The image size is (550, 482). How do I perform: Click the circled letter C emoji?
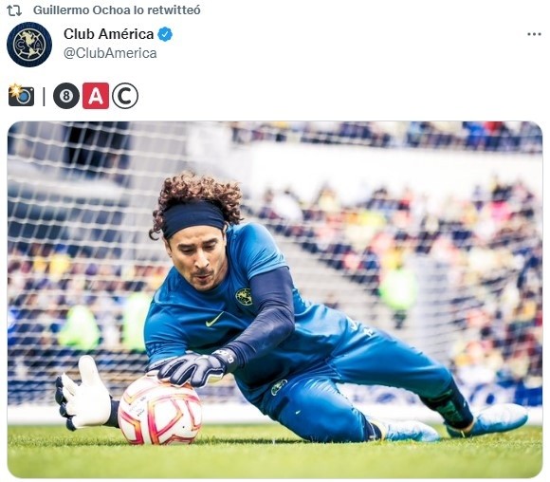(x=125, y=96)
